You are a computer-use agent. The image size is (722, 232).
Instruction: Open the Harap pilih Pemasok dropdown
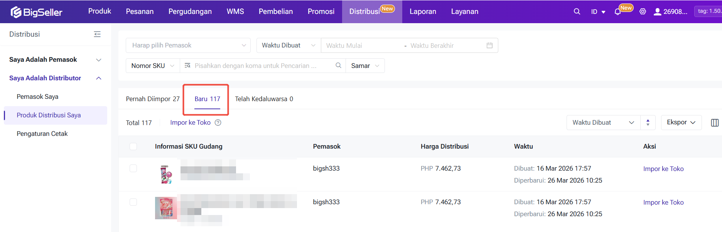(188, 46)
